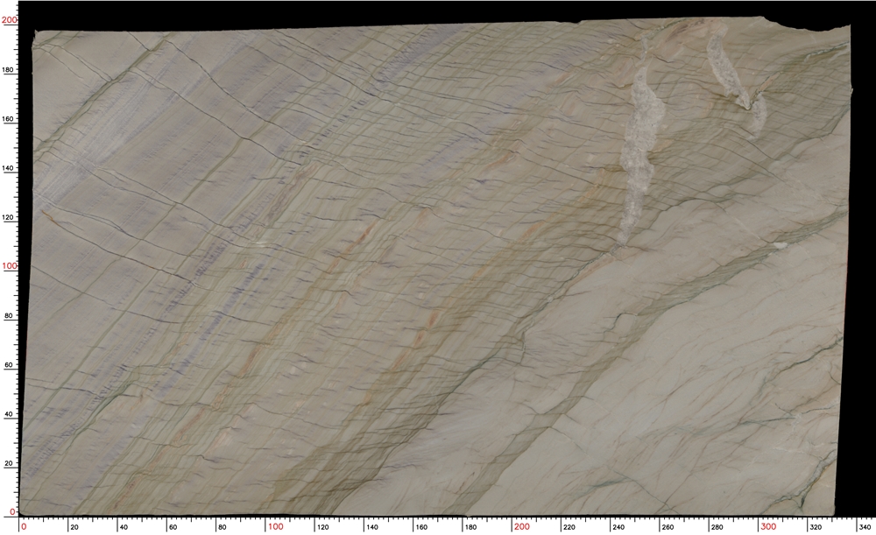
Task: Click the 40 mark on vertical ruler
Action: [9, 414]
